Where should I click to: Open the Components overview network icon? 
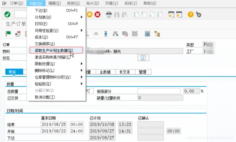pos(115,34)
